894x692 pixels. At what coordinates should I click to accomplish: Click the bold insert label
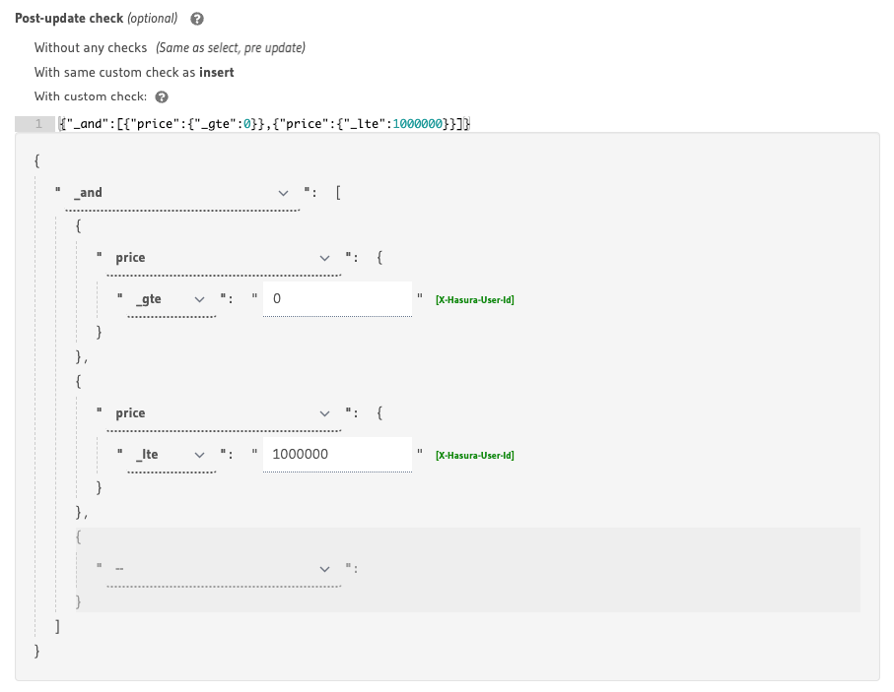(219, 72)
